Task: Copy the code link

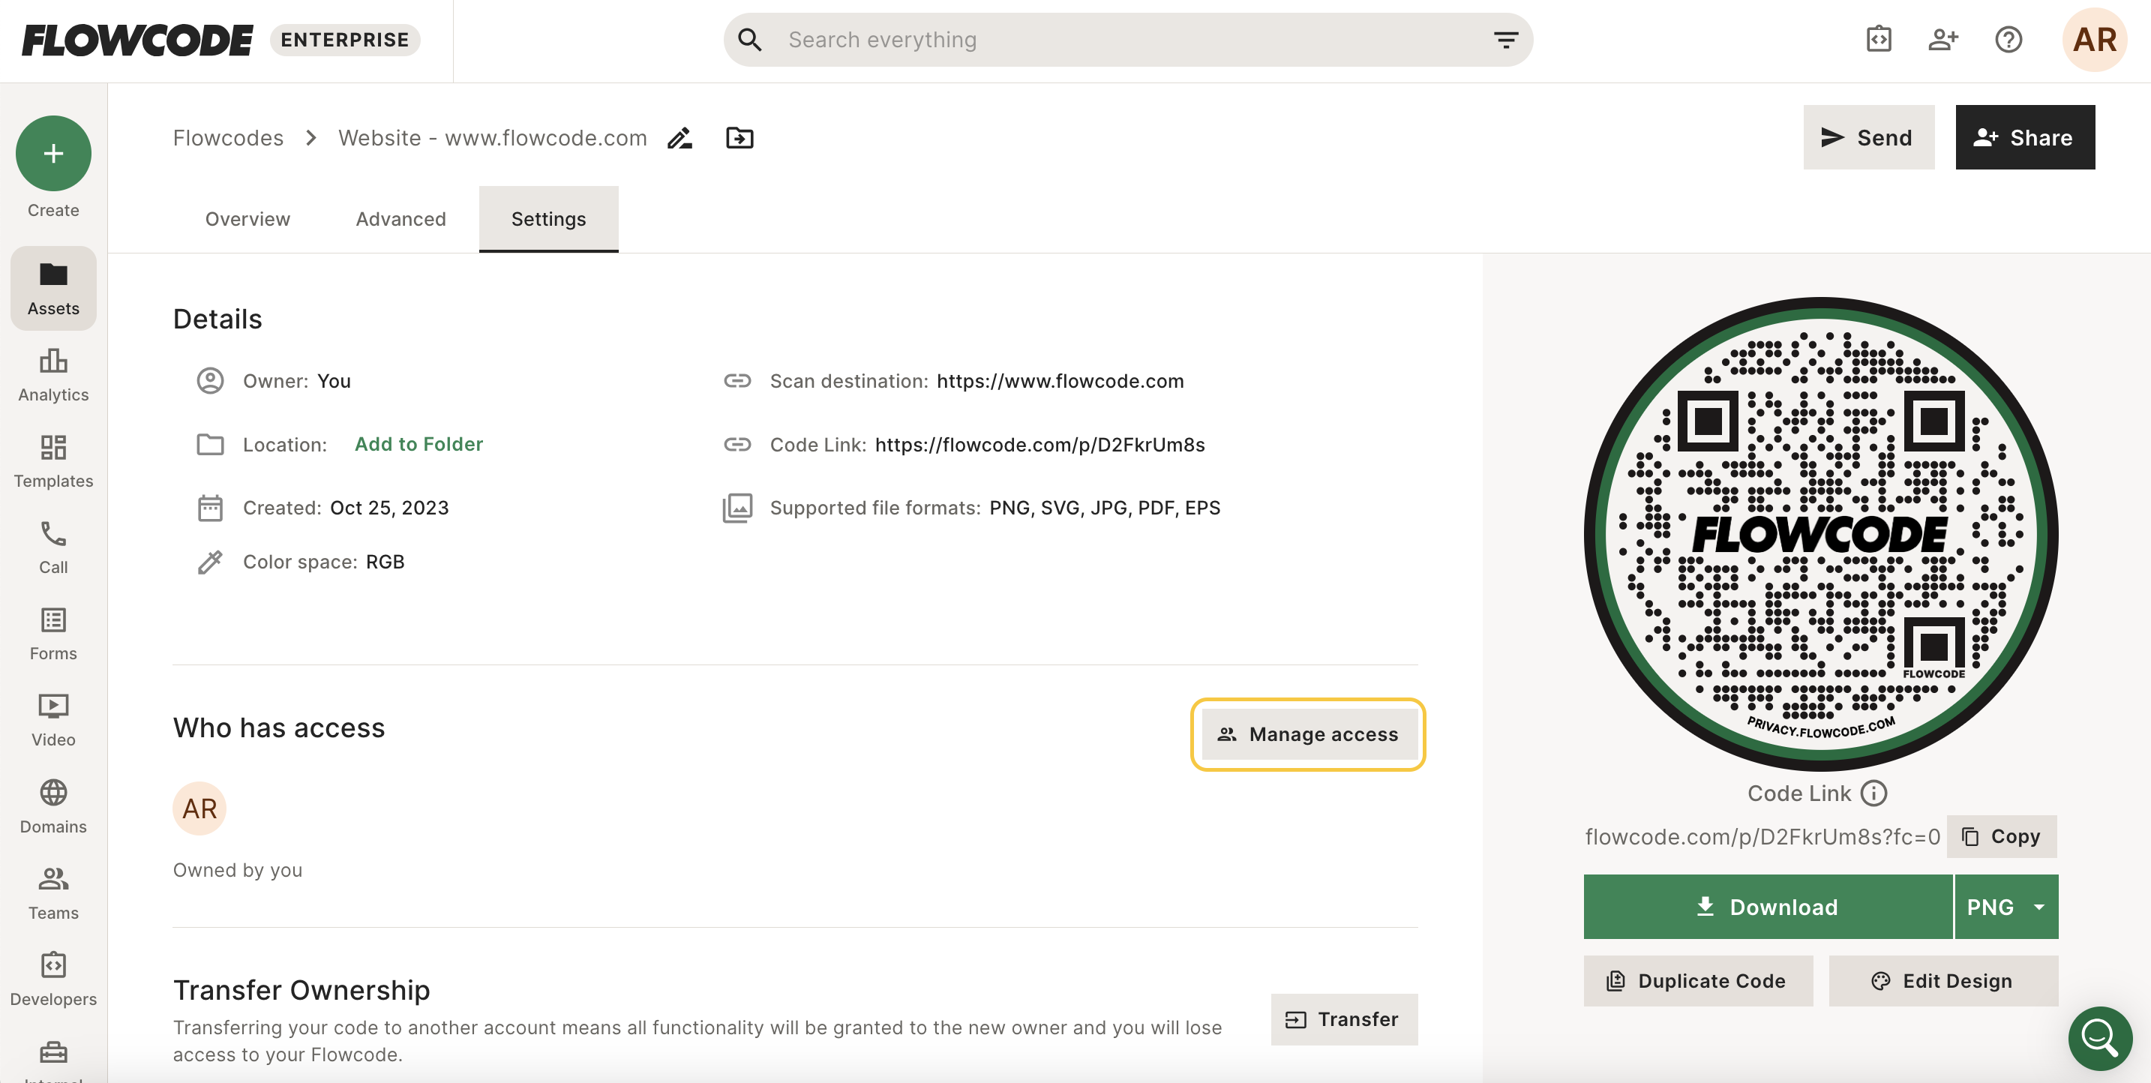Action: 2002,837
